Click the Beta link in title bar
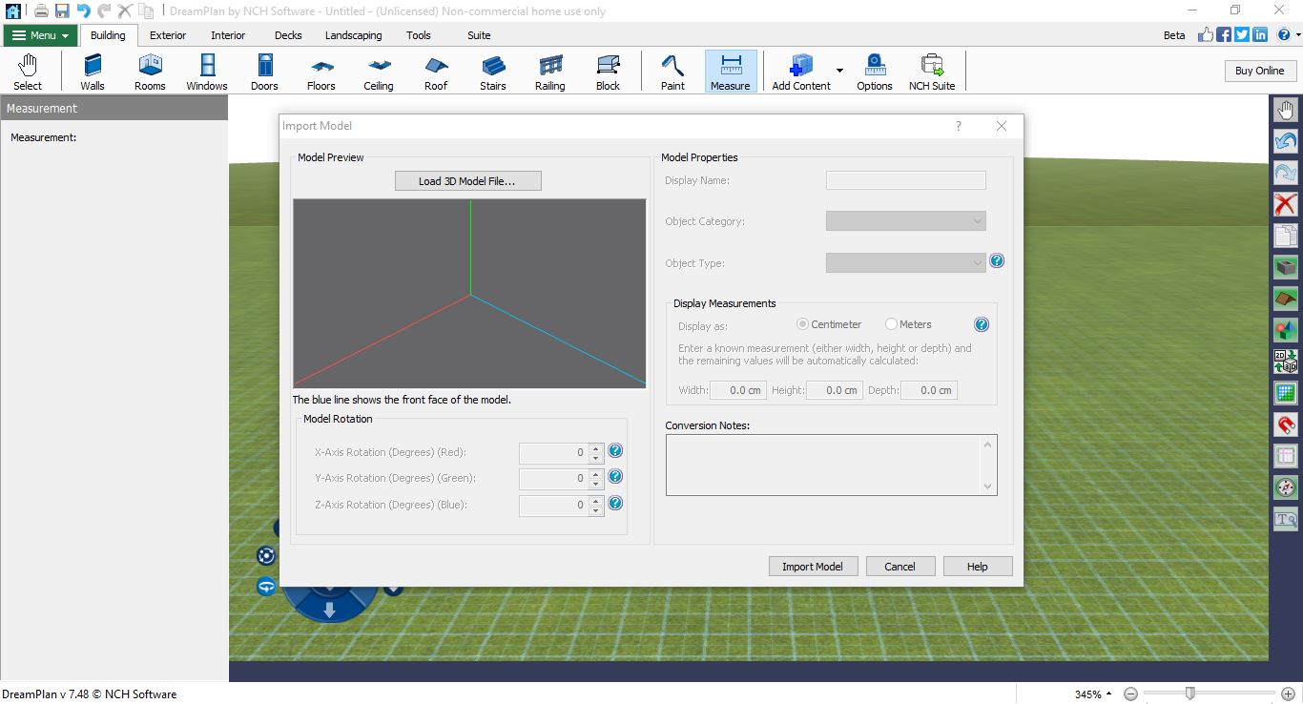The width and height of the screenshot is (1303, 704). point(1174,35)
